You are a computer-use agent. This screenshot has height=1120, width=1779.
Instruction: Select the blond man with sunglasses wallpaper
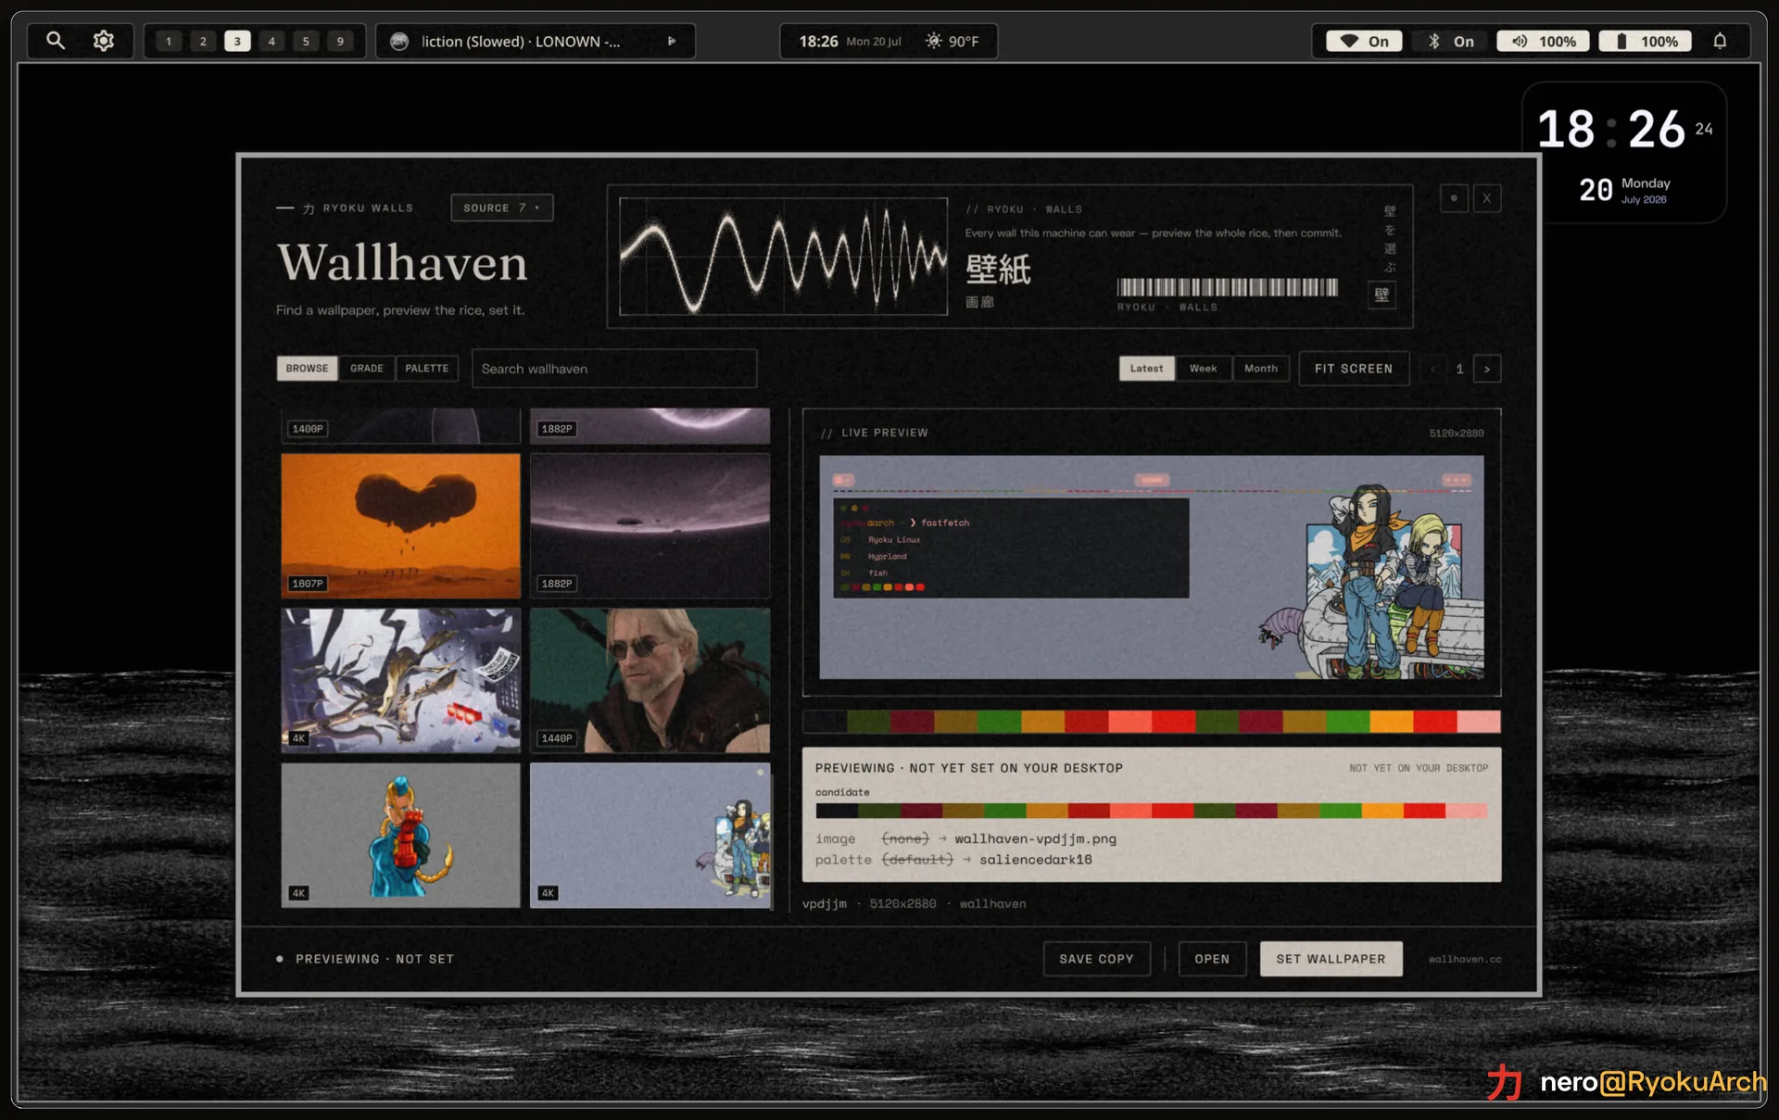point(650,680)
